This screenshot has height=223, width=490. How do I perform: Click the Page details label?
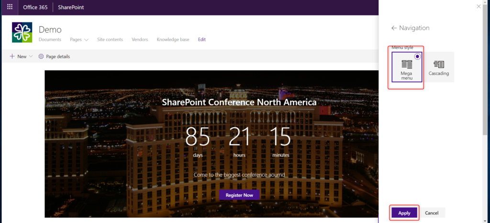[x=58, y=56]
